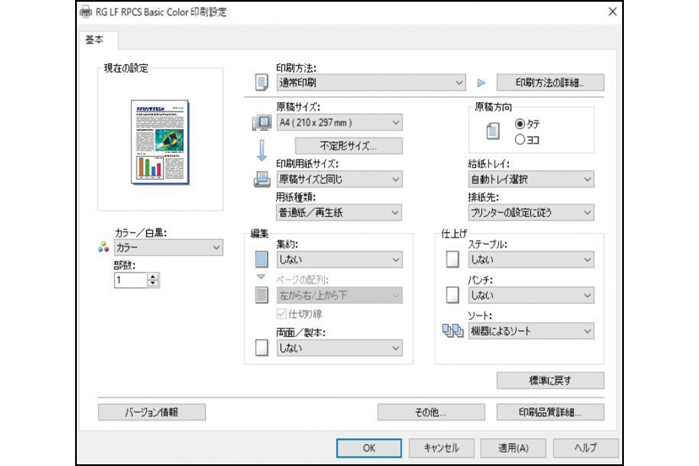Select the タテ portrait radio button

(520, 124)
